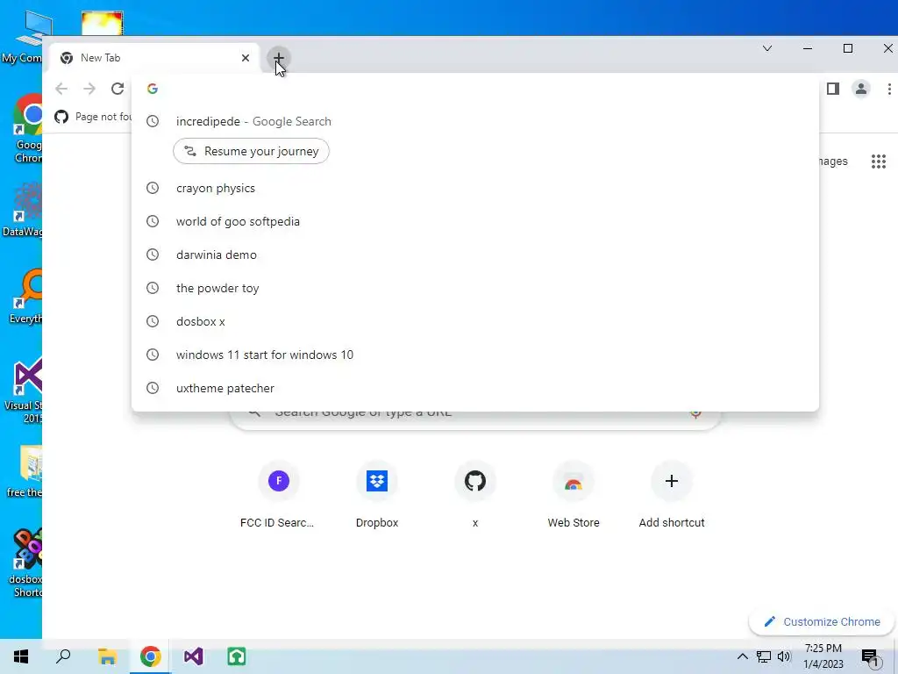The width and height of the screenshot is (898, 674).
Task: Select the Everything desktop shortcut
Action: pyautogui.click(x=25, y=297)
